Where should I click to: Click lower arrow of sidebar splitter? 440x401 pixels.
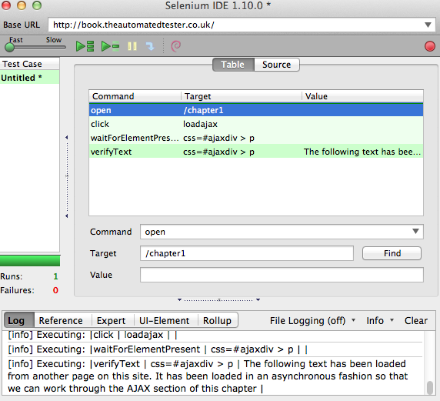click(x=66, y=216)
